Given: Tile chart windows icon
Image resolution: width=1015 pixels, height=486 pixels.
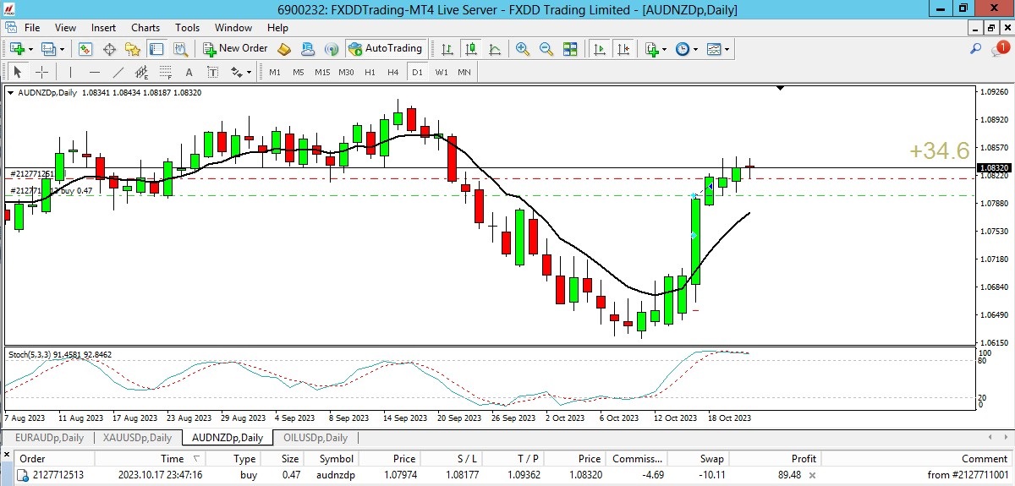Looking at the screenshot, I should [570, 49].
